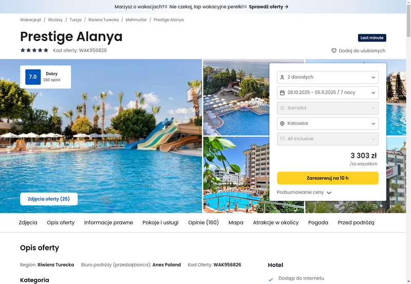Switch to the Opinie (160) tab

point(203,222)
